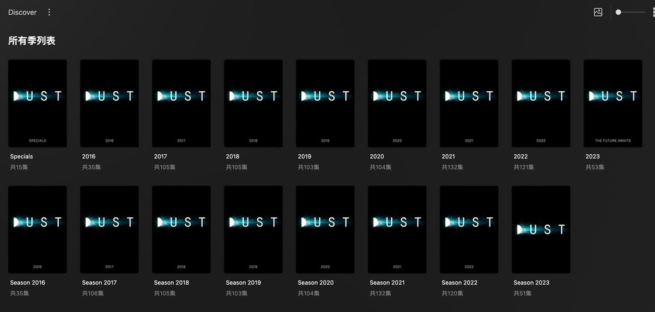Click '共53集' under 2023
This screenshot has height=312, width=655.
point(594,168)
